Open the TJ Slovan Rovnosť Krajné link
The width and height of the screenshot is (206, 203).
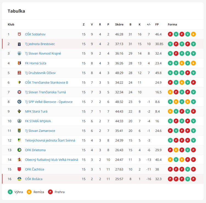[x=43, y=54]
